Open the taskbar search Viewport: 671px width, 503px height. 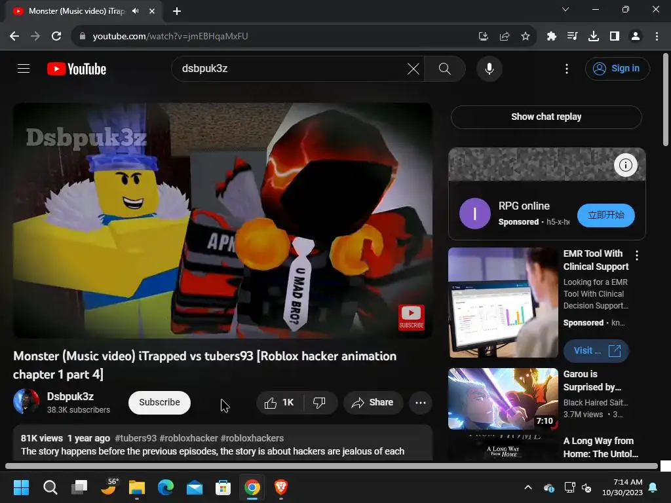click(50, 487)
